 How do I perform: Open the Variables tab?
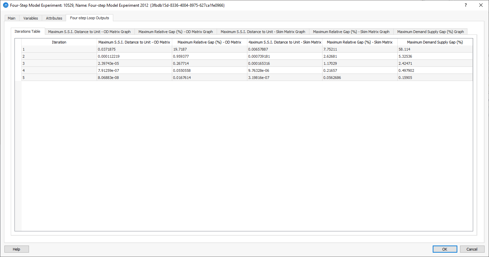pos(31,18)
